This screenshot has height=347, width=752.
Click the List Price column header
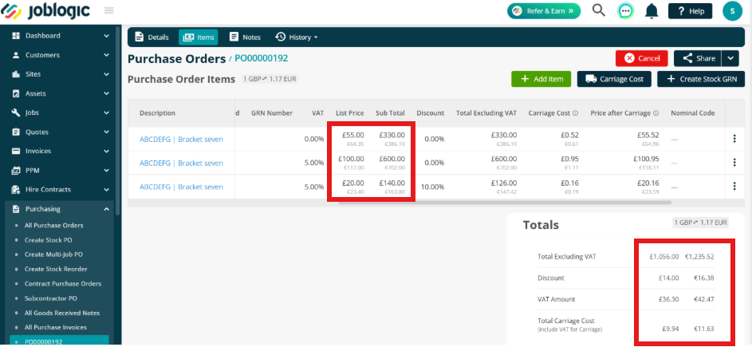[350, 113]
